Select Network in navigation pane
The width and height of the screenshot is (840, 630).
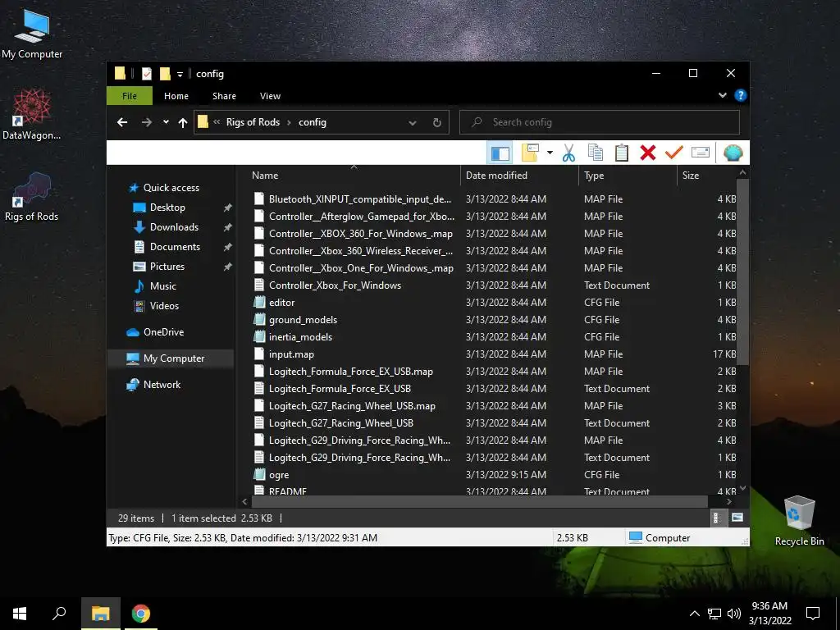click(x=162, y=385)
